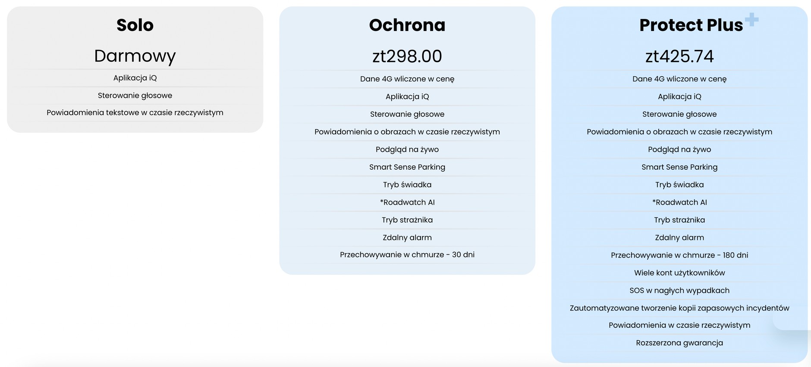
Task: Click Podgląd na żywo in Protect Plus
Action: (x=679, y=149)
